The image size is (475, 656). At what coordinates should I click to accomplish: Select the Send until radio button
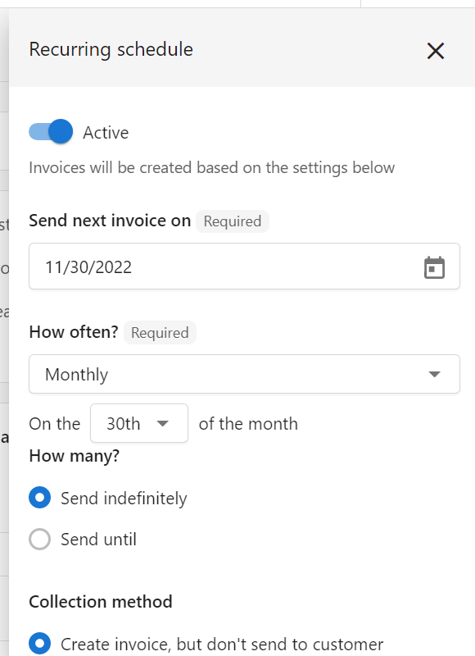(x=39, y=539)
